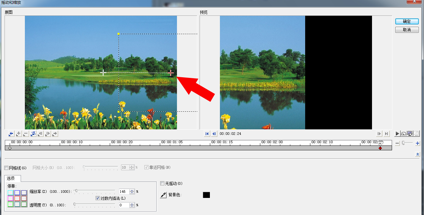
Task: Click the remove keyframe minus icon
Action: [x=26, y=134]
